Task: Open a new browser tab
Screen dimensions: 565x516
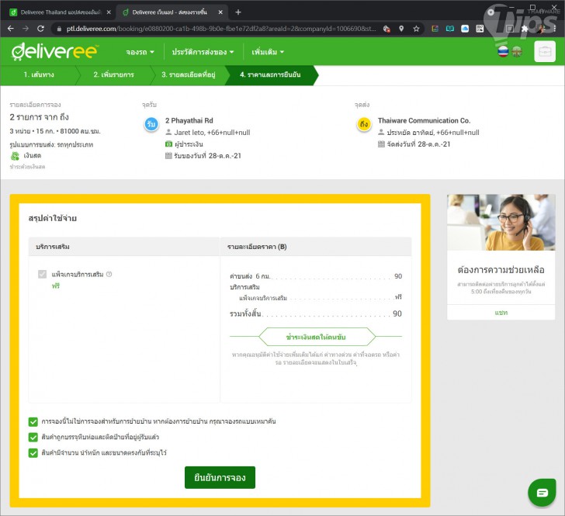Action: (x=238, y=12)
